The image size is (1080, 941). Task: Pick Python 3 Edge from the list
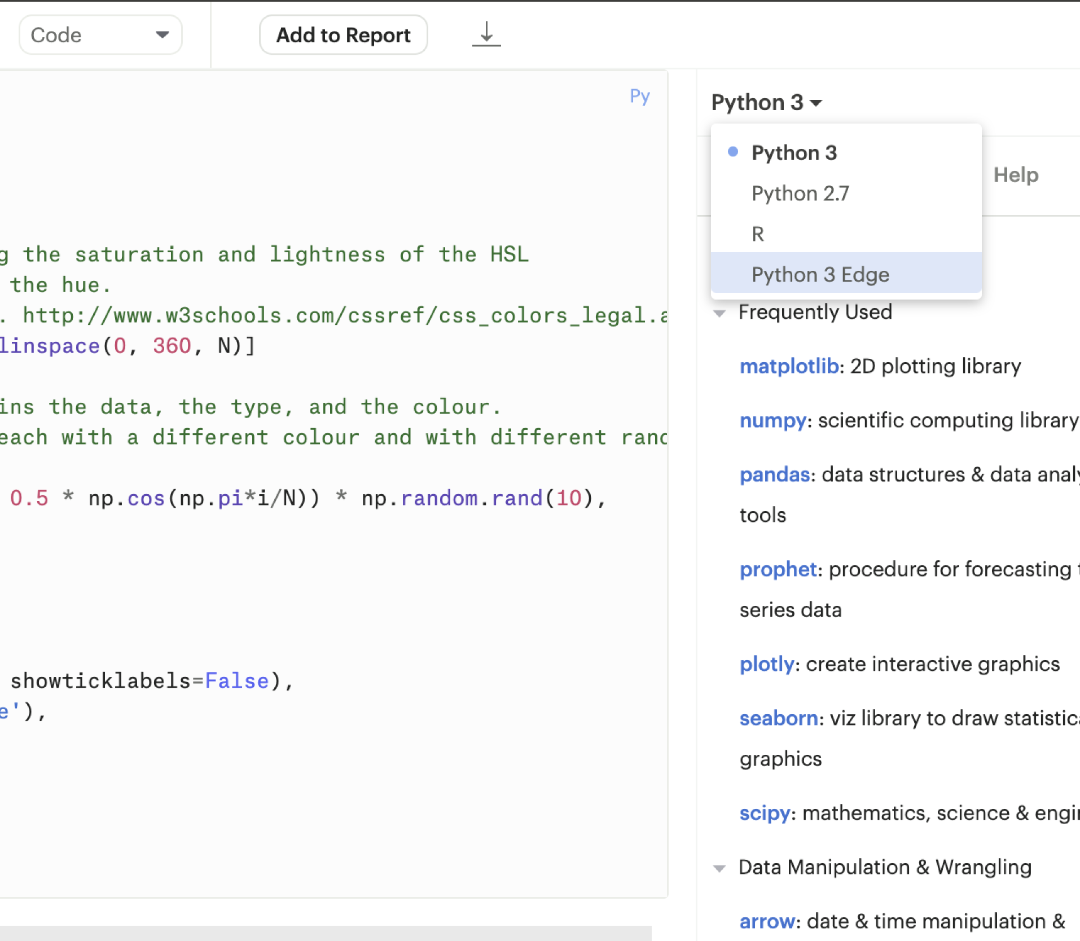[820, 275]
